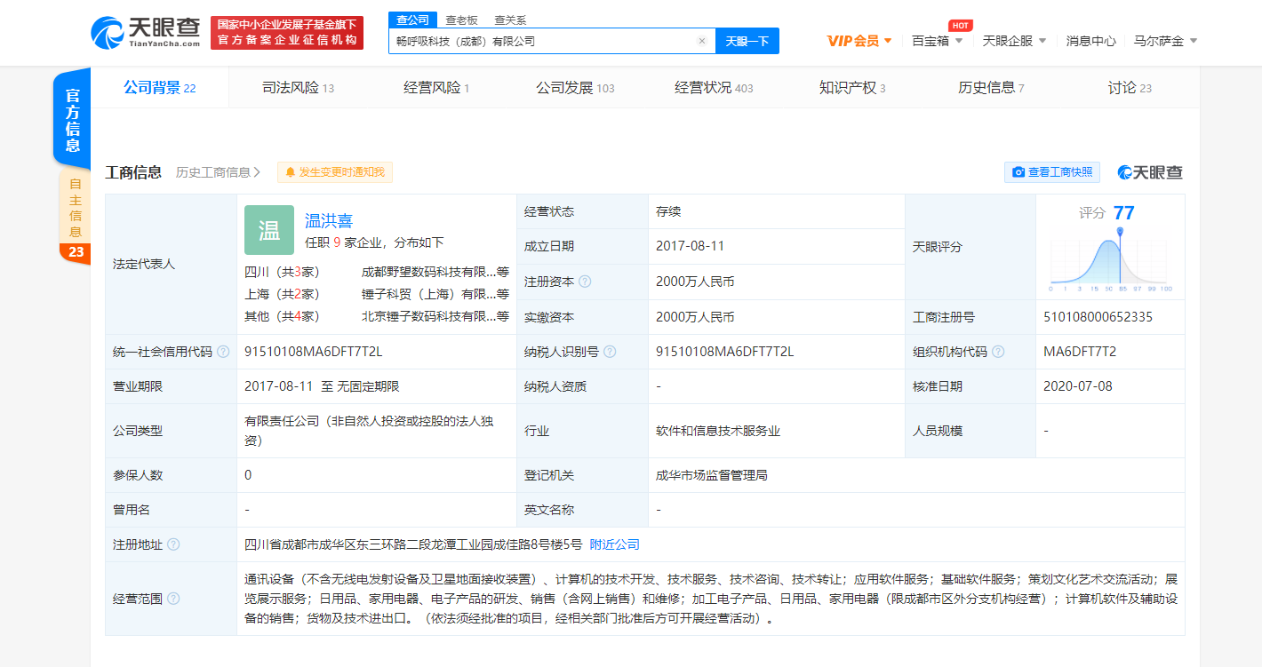Open the 马尔萨金 user menu
The image size is (1262, 667).
coord(1165,41)
